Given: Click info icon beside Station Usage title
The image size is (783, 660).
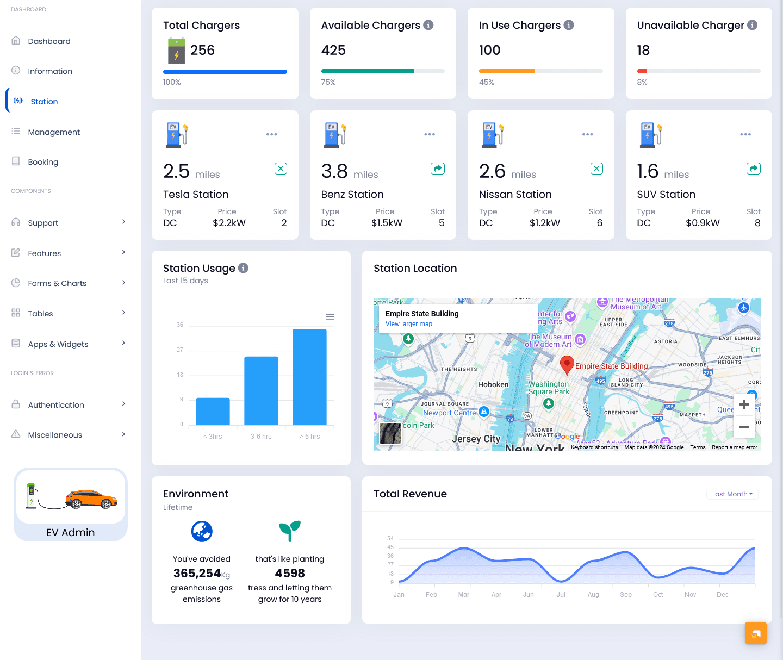Looking at the screenshot, I should coord(244,268).
